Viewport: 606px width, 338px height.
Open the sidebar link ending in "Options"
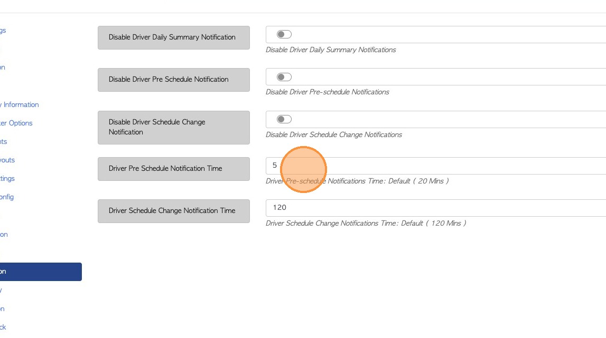tap(16, 123)
